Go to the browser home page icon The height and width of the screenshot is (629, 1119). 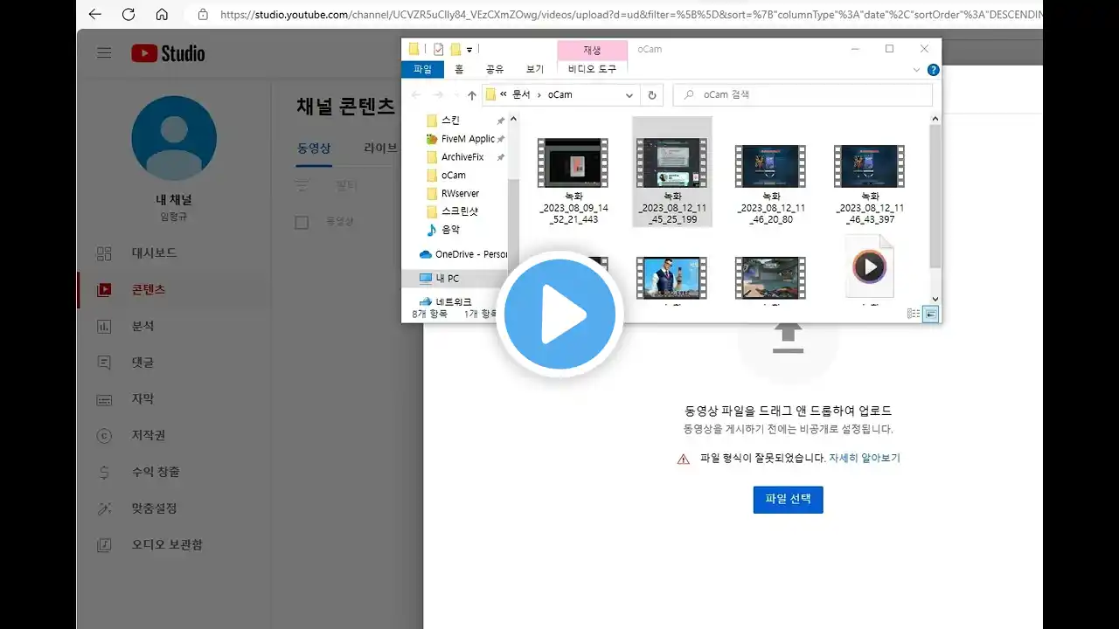[162, 14]
